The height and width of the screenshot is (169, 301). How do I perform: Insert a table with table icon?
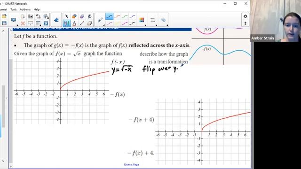(38, 23)
